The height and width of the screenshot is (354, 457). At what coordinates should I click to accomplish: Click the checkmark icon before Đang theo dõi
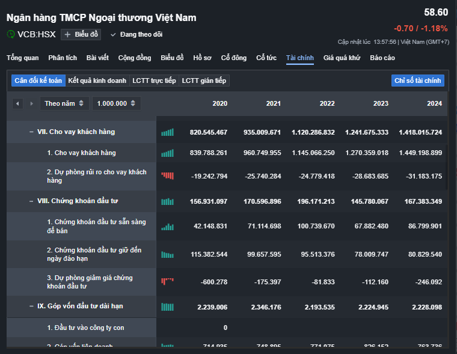(113, 35)
